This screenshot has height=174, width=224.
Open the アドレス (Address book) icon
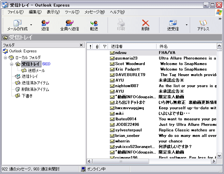pos(203,23)
